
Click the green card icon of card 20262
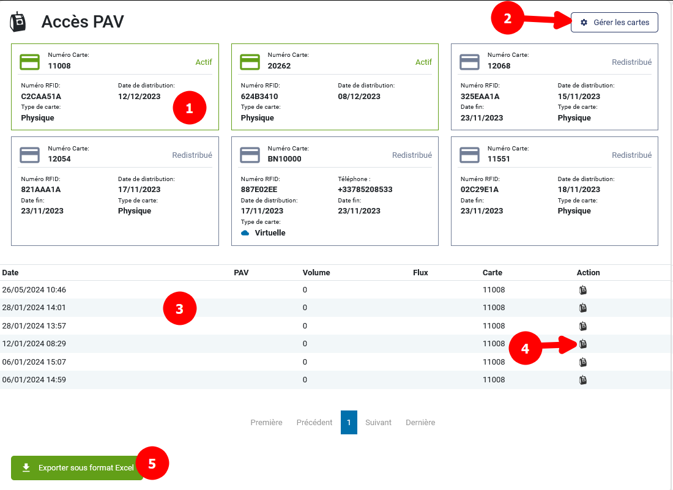[x=250, y=62]
